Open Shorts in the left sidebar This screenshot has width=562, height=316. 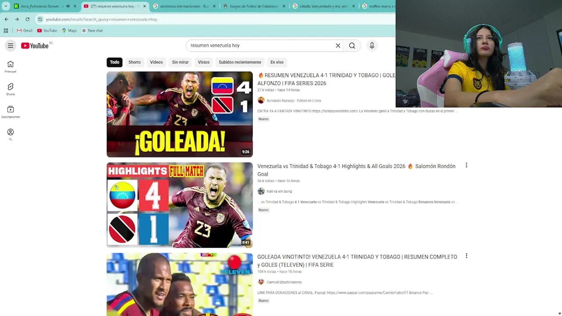pos(11,89)
